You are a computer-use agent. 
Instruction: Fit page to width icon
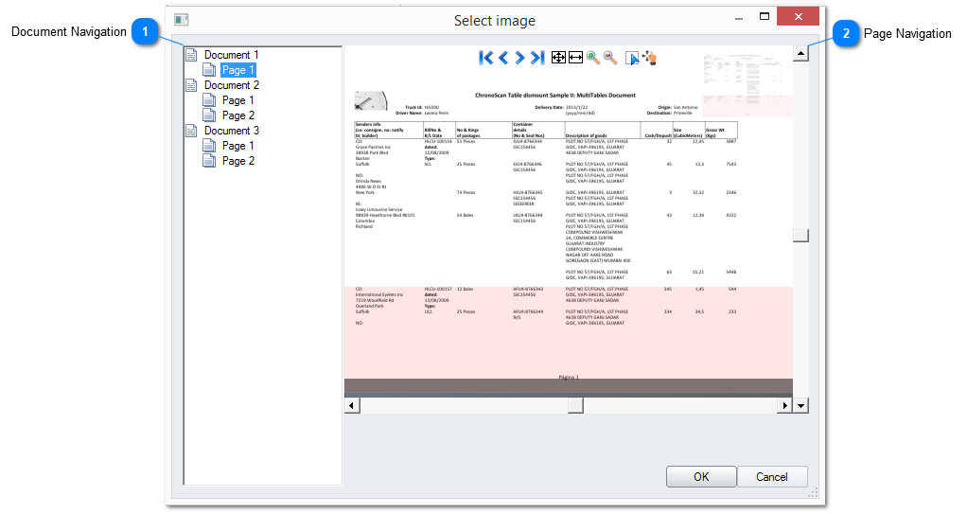[575, 58]
